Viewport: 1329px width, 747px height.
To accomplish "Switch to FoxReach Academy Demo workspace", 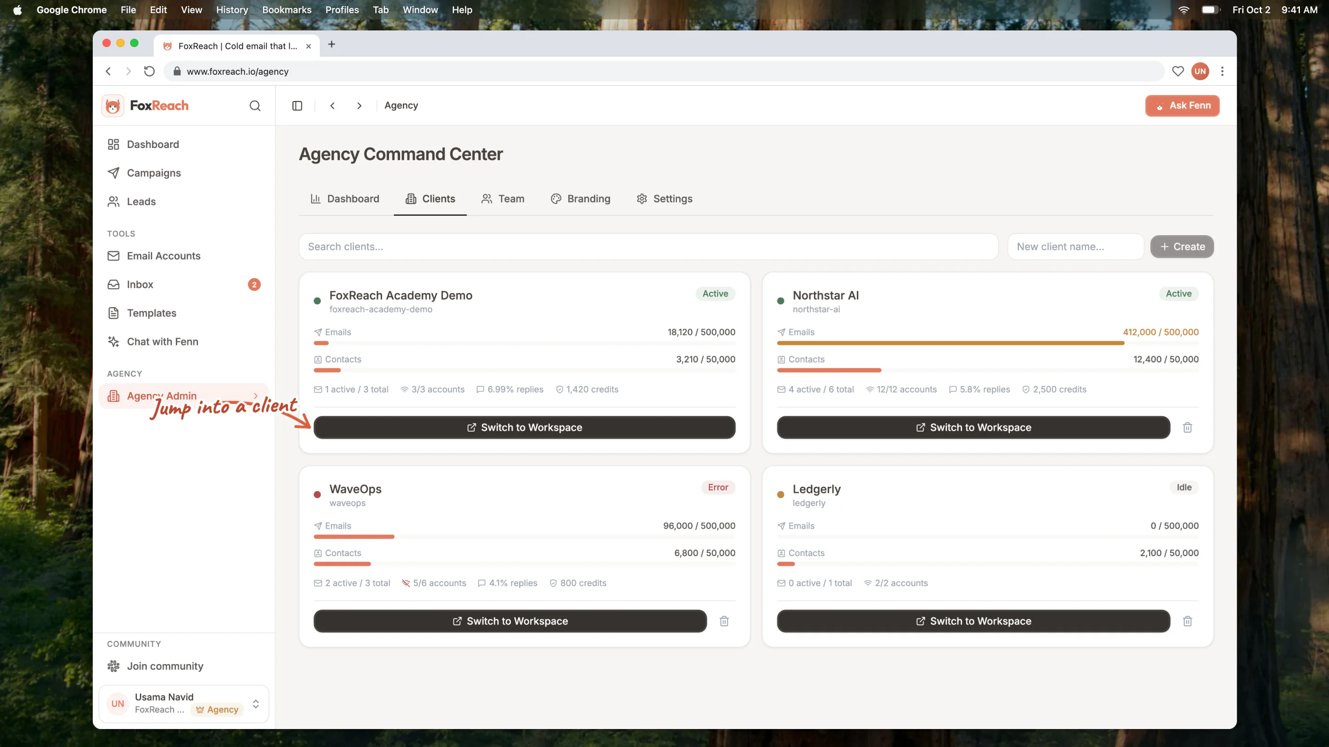I will 524,427.
